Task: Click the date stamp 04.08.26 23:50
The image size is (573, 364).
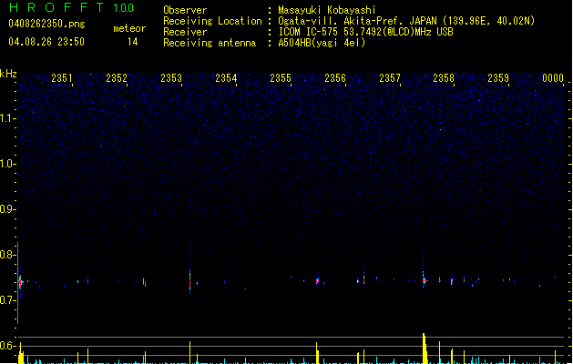Action: 46,42
